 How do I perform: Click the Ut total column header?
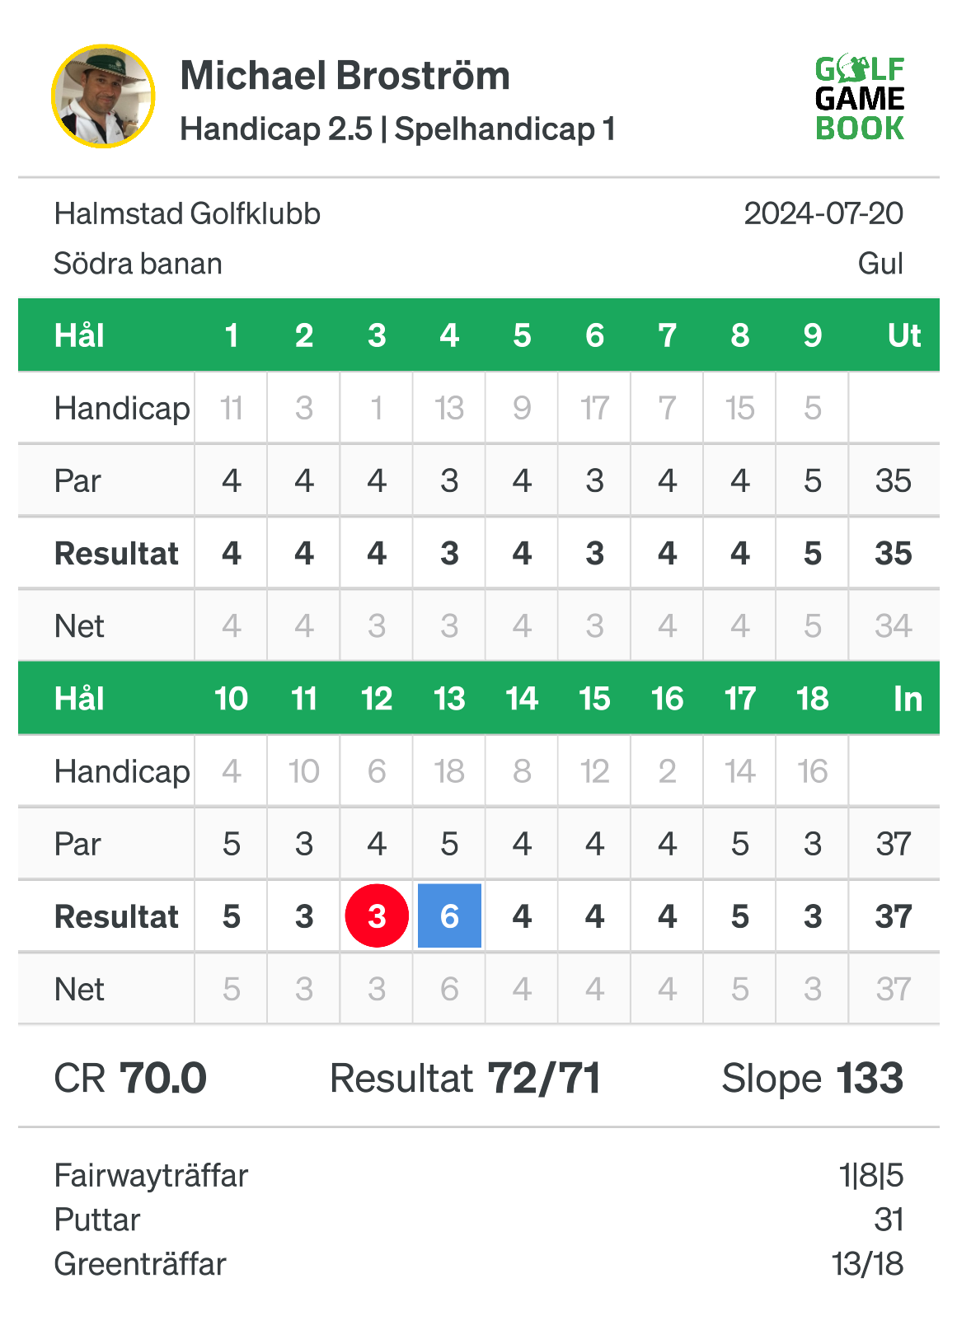click(904, 335)
